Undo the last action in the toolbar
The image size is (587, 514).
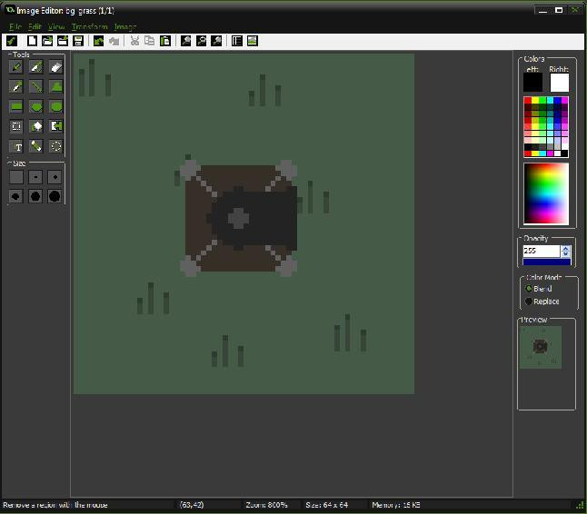pos(98,41)
